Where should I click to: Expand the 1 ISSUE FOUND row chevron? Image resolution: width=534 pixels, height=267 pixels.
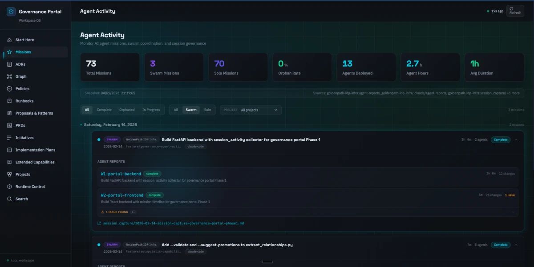[x=513, y=212]
